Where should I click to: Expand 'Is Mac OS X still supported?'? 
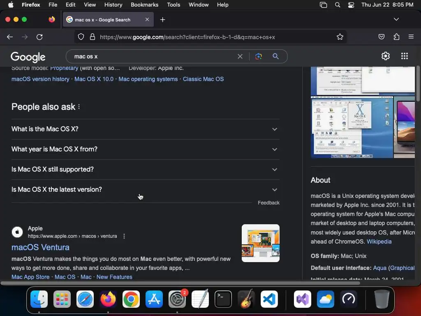(145, 169)
